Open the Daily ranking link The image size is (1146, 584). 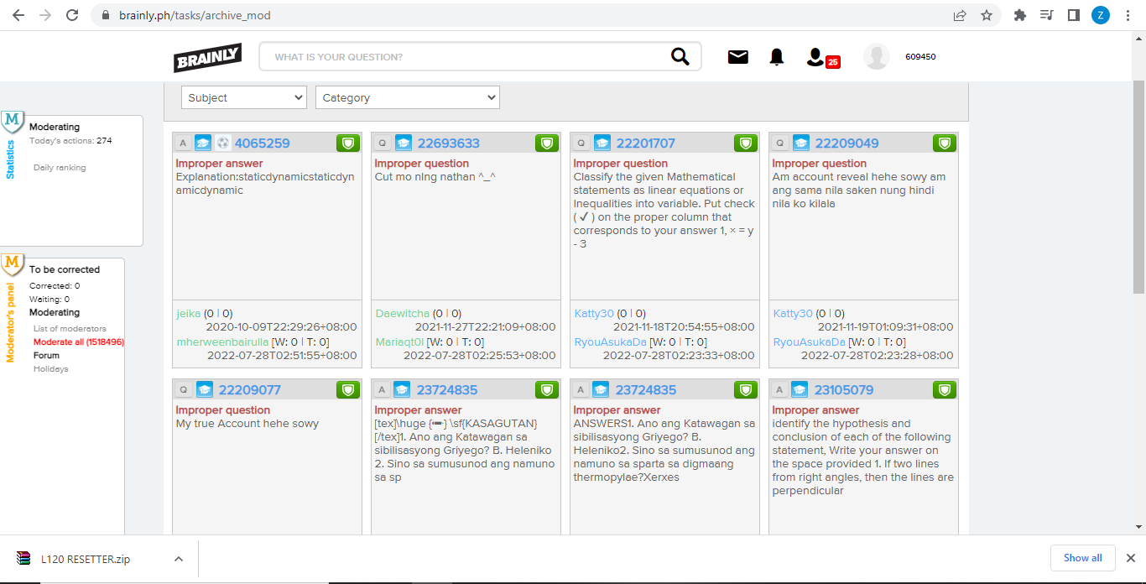click(x=60, y=168)
